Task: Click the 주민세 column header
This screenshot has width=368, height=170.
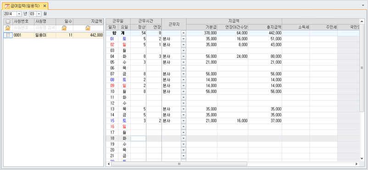Action: 323,27
